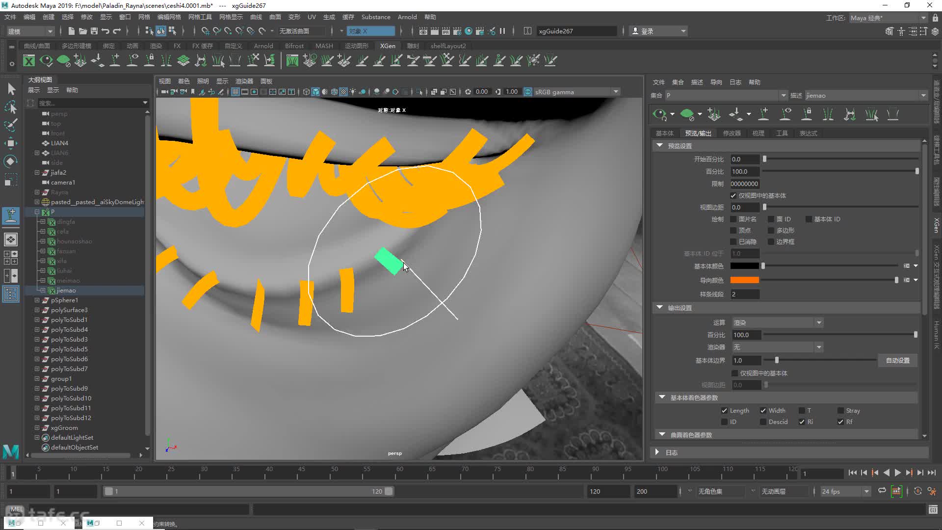Open the 运算 渲染 dropdown
This screenshot has width=942, height=530.
tap(778, 323)
